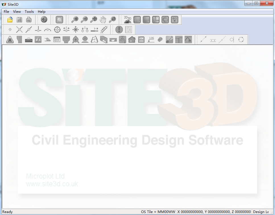Select the pan hand tool
The image size is (275, 215).
103,19
